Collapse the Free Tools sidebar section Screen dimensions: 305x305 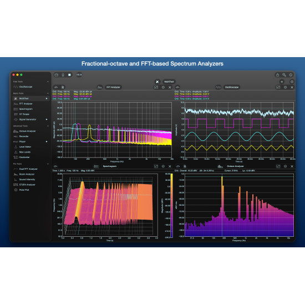[48, 82]
